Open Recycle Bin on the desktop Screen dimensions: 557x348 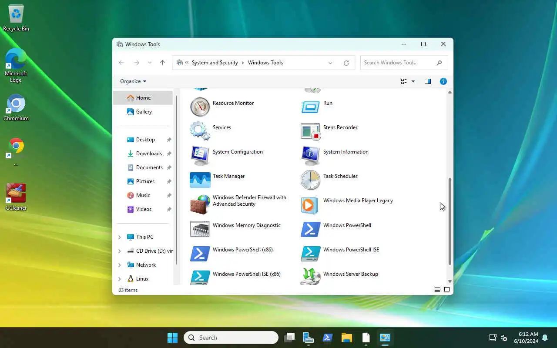(16, 18)
